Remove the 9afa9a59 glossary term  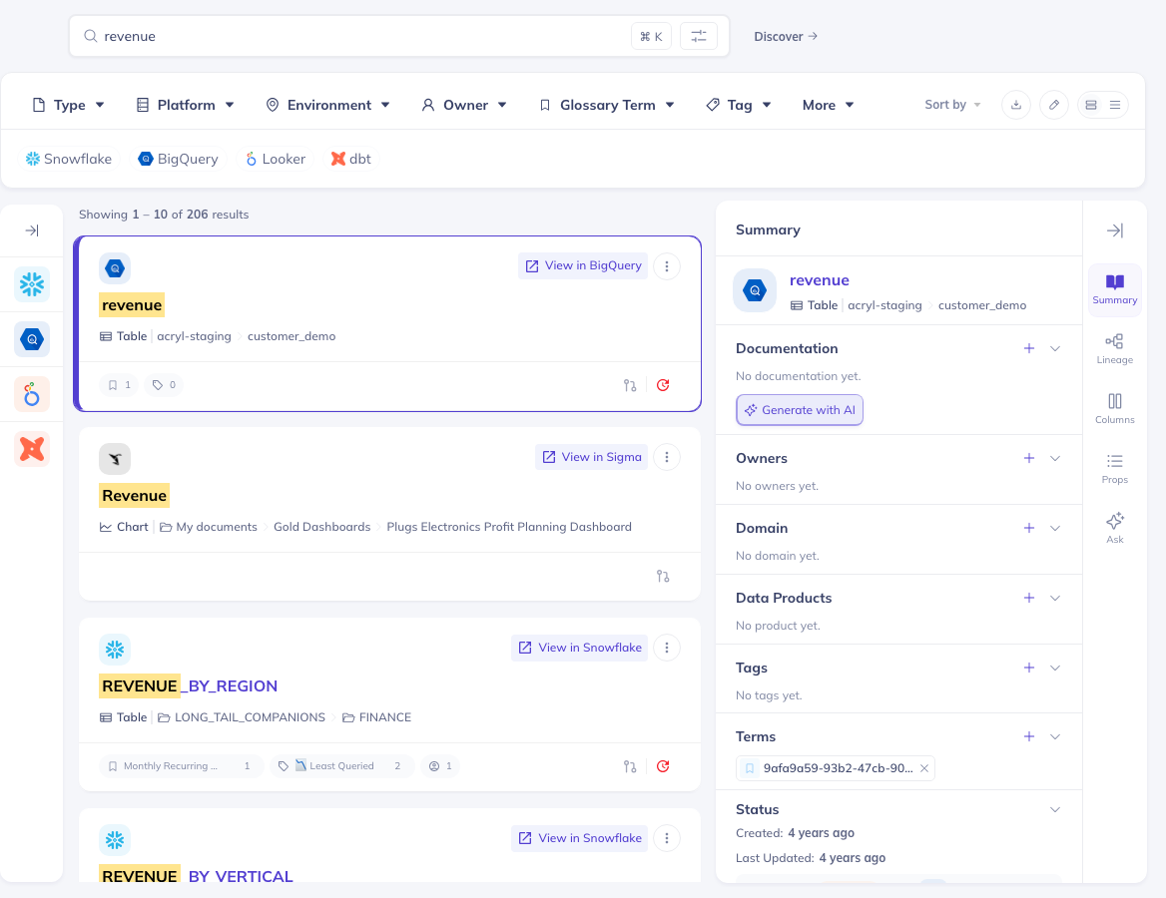pyautogui.click(x=924, y=768)
